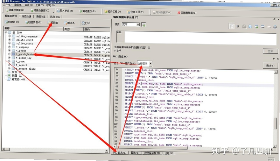The width and height of the screenshot is (280, 161).
Task: Click auto-switch mode icon next to 模式 combo
Action: 144,24
